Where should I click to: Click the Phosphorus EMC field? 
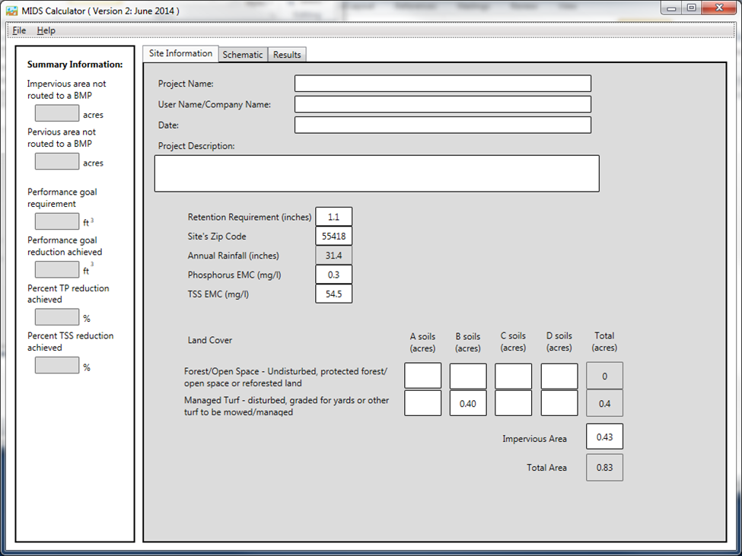(333, 275)
